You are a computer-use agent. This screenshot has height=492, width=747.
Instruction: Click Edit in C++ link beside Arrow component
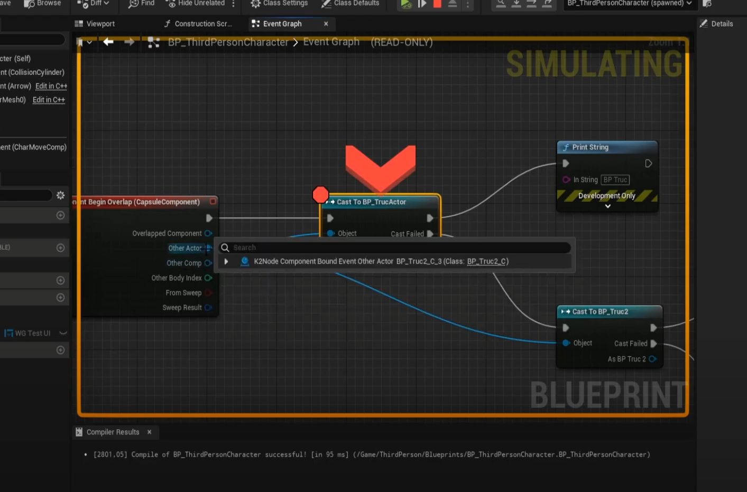(51, 86)
